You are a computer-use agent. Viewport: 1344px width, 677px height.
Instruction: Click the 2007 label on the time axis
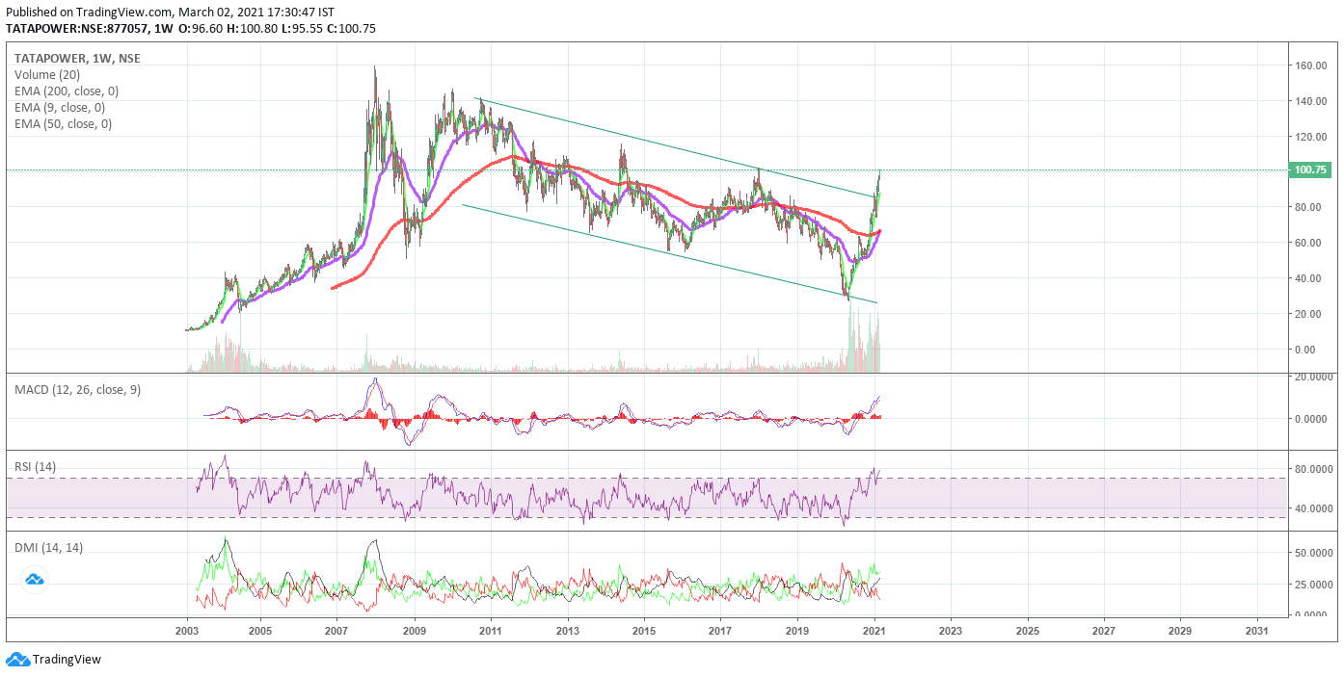336,631
